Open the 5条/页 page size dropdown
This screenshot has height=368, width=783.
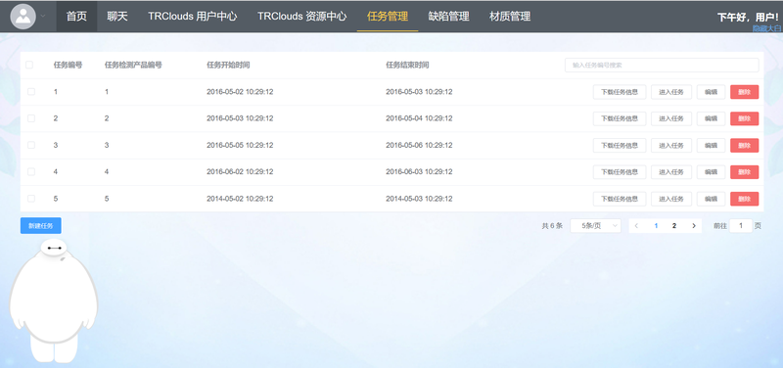coord(596,226)
